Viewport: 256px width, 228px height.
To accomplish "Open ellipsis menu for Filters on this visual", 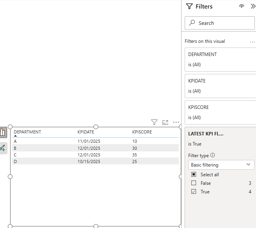I will [x=252, y=42].
